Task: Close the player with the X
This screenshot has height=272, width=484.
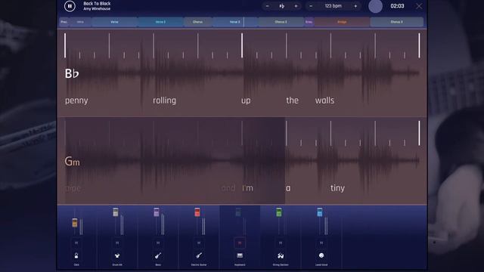Action: [x=419, y=6]
